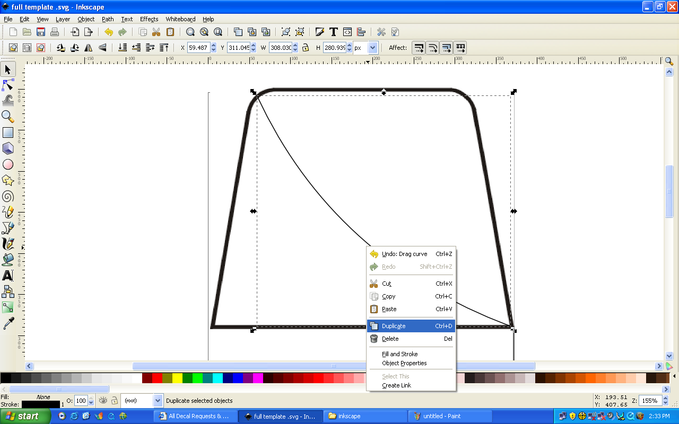Screen dimensions: 679x424
Task: Toggle moving patterns along with objects
Action: pyautogui.click(x=459, y=47)
